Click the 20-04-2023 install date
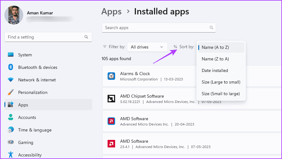The height and width of the screenshot is (159, 282). tap(184, 124)
